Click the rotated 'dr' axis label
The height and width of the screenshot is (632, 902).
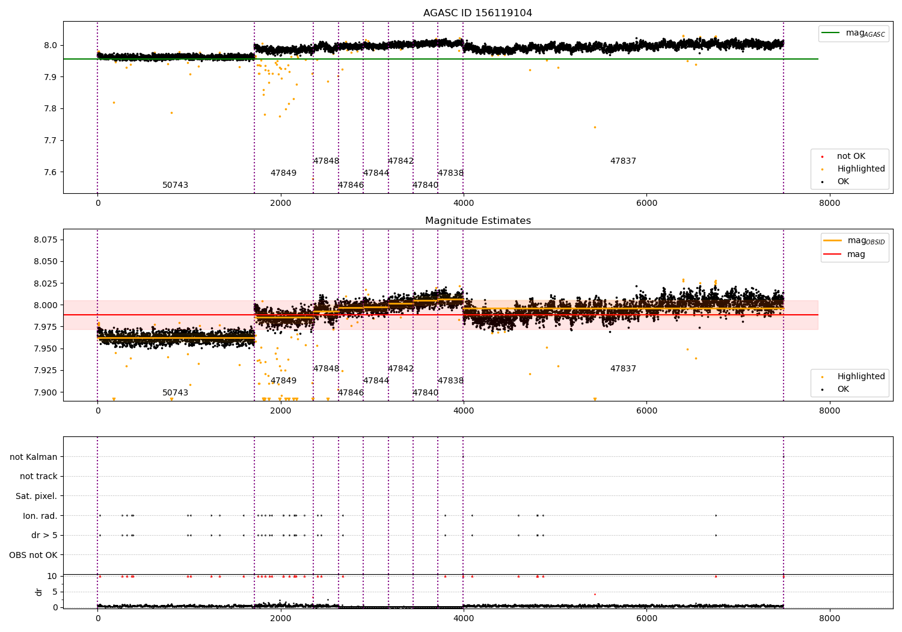pos(39,592)
